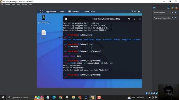Click the new tab icon in terminal header
The height and width of the screenshot is (100, 179).
pos(66,19)
